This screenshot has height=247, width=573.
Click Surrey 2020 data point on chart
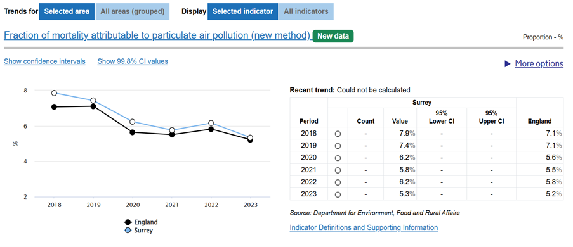point(132,122)
